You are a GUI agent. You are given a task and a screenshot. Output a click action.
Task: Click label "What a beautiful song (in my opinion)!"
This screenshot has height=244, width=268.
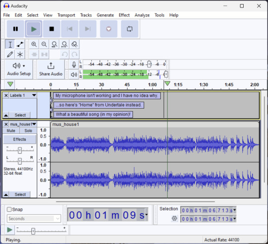pyautogui.click(x=93, y=114)
